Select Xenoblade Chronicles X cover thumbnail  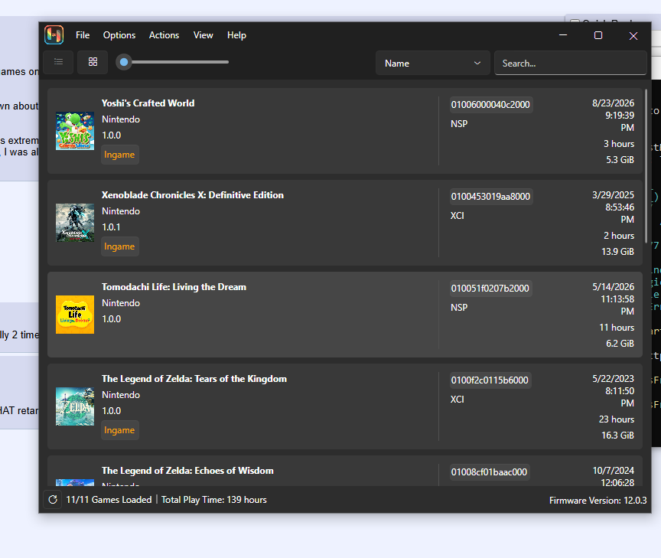coord(75,223)
